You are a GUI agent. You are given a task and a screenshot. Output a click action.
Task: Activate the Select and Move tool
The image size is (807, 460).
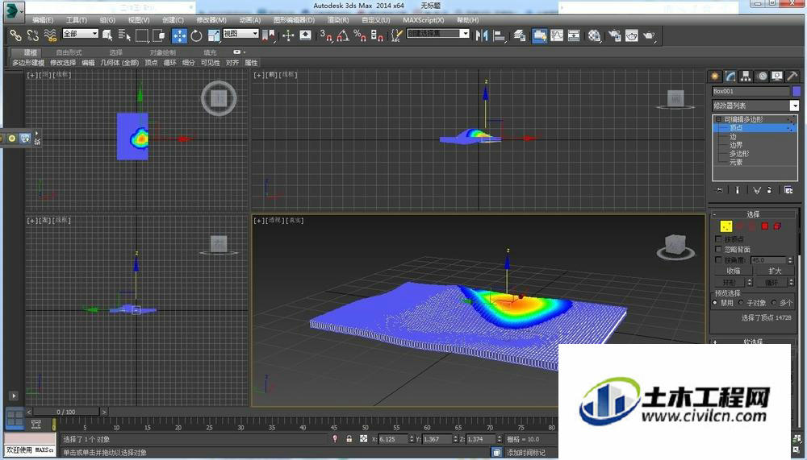tap(179, 35)
